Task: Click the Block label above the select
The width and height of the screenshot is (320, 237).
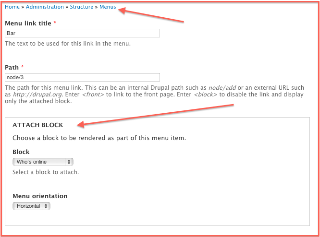Action: click(21, 152)
